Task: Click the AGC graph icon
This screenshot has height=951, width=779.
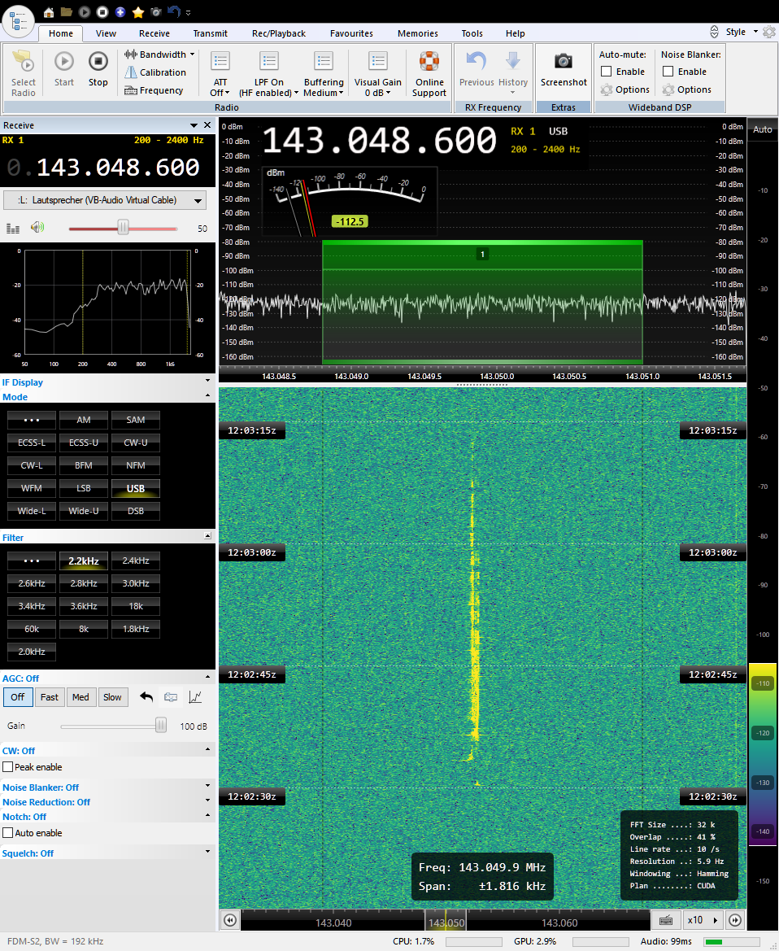Action: coord(195,697)
